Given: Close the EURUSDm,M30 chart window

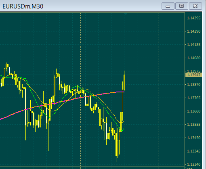Looking at the screenshot, I should (195, 6).
